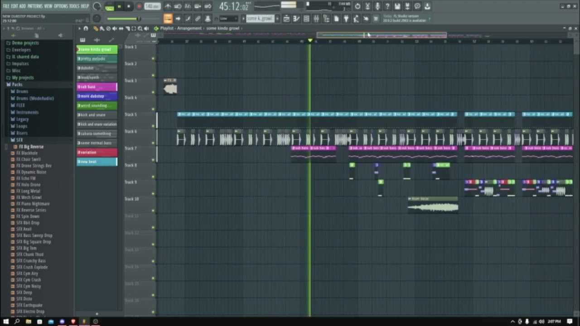This screenshot has width=580, height=326.
Task: Select the playlist Slice tool
Action: (127, 28)
